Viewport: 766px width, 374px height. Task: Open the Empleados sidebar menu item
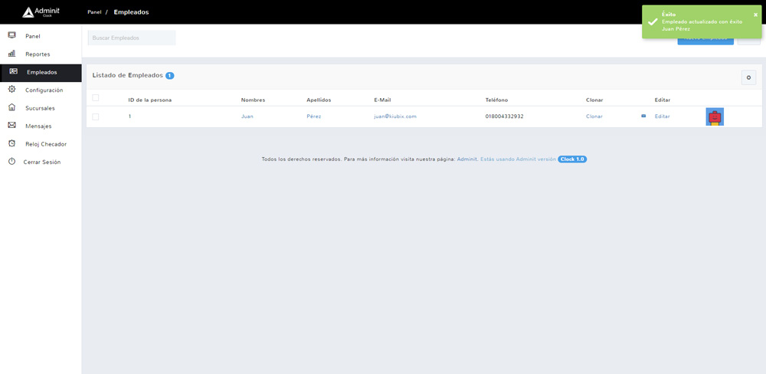coord(41,72)
